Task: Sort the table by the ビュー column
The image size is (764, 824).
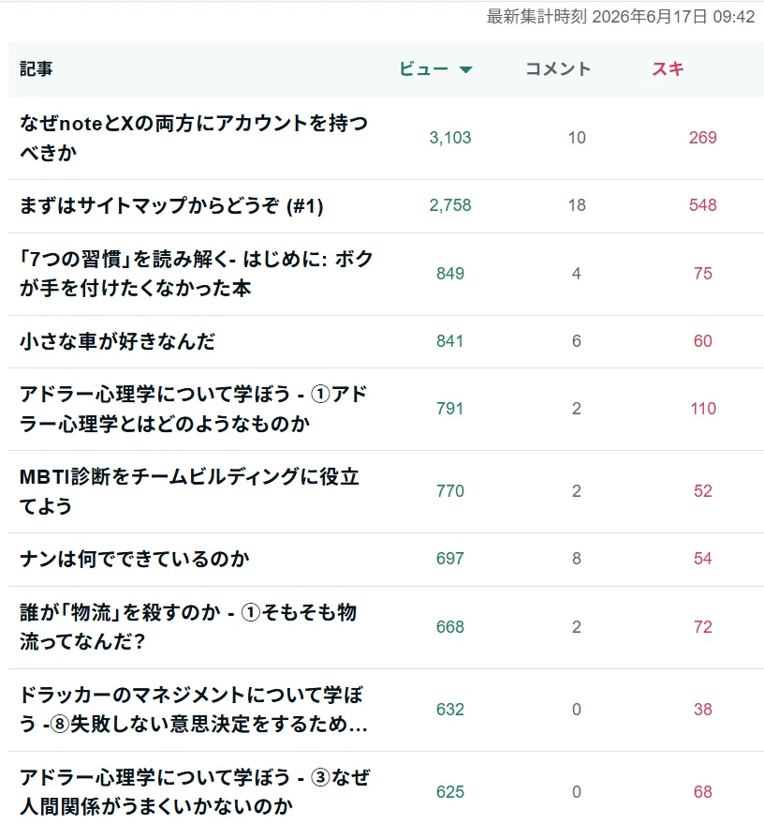Action: click(424, 68)
